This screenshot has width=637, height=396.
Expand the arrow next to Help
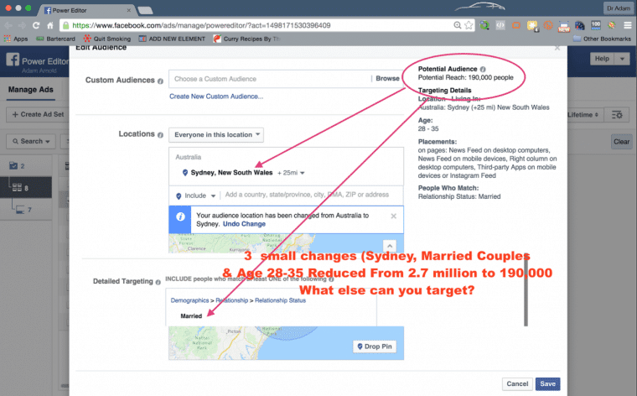point(622,59)
